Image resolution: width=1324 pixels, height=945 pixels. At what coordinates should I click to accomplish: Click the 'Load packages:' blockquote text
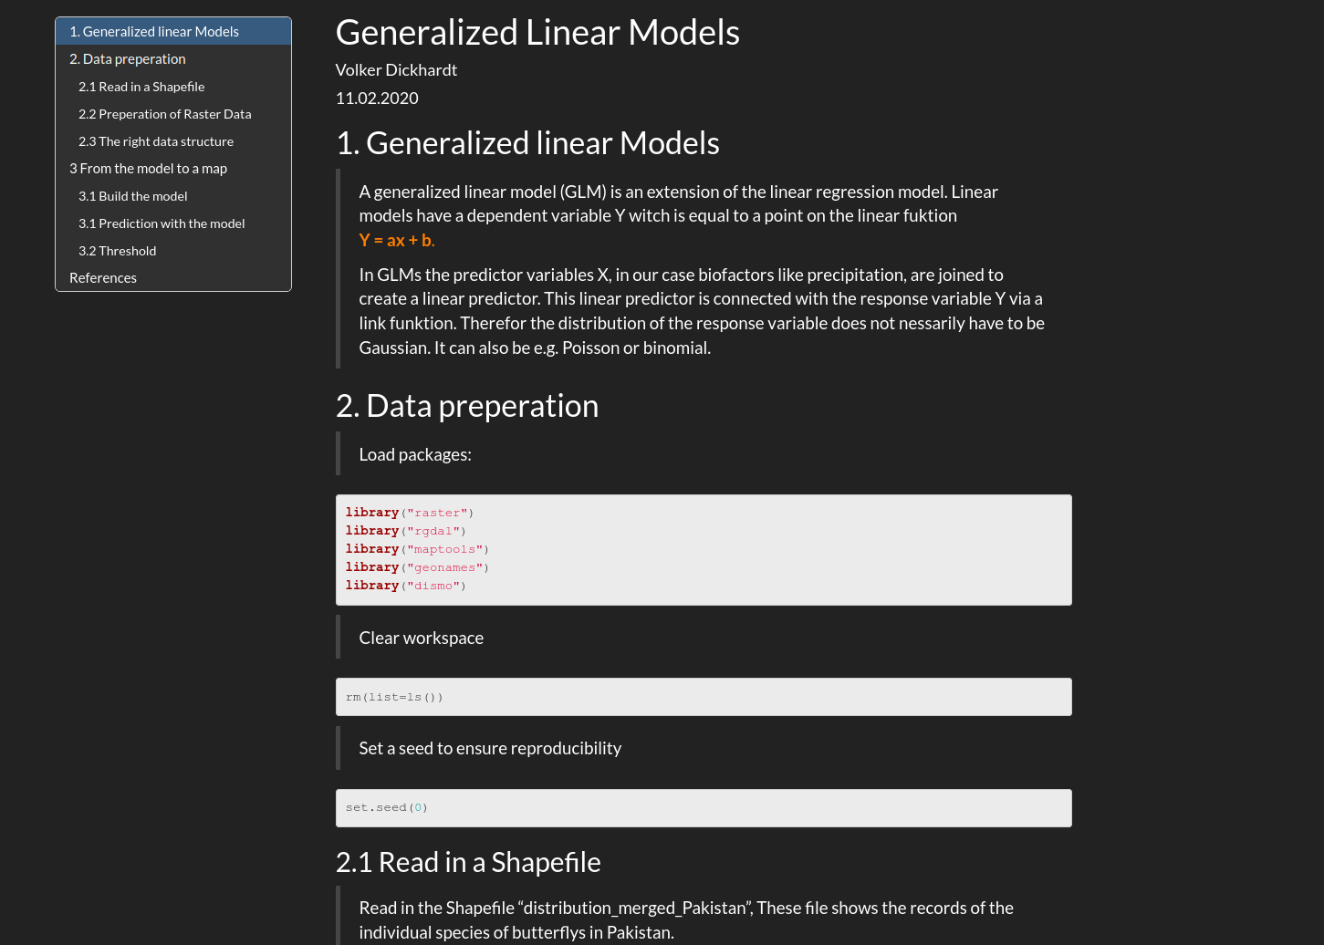click(x=415, y=454)
